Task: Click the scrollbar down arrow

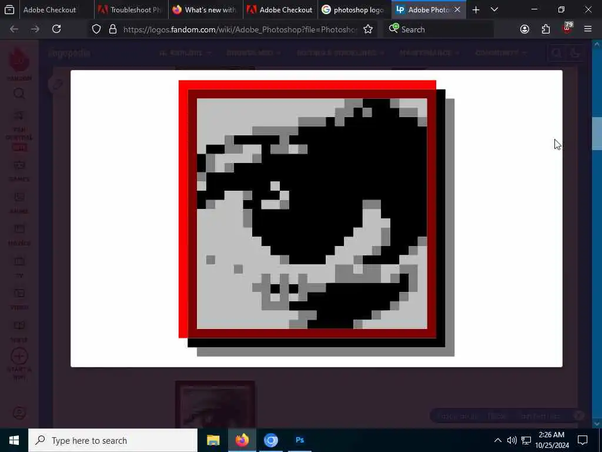Action: click(x=597, y=424)
